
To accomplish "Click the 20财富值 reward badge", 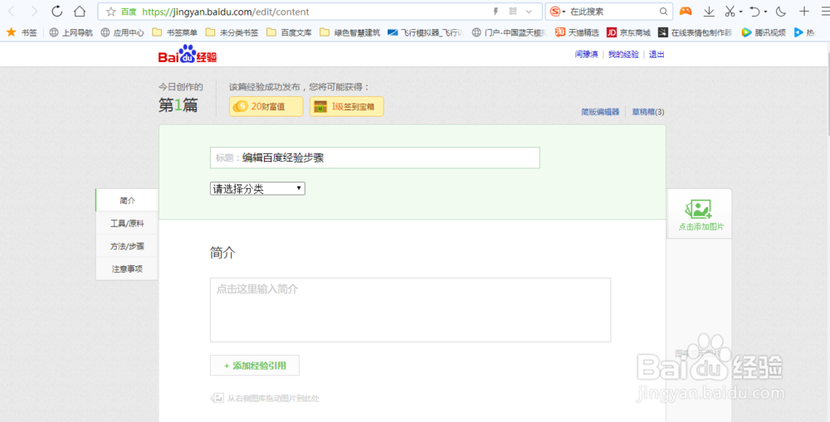I will [x=266, y=106].
